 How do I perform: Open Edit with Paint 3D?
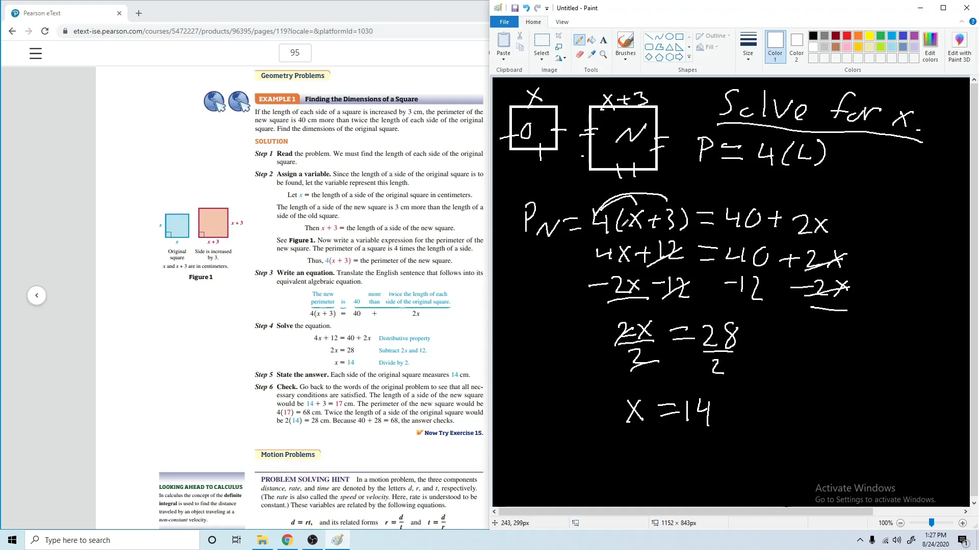(x=959, y=47)
